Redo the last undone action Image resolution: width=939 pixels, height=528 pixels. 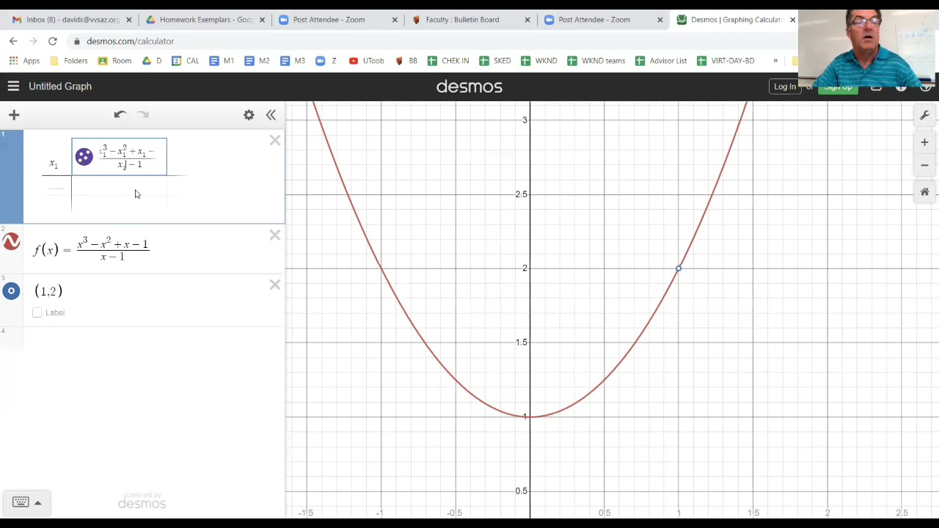pyautogui.click(x=143, y=114)
